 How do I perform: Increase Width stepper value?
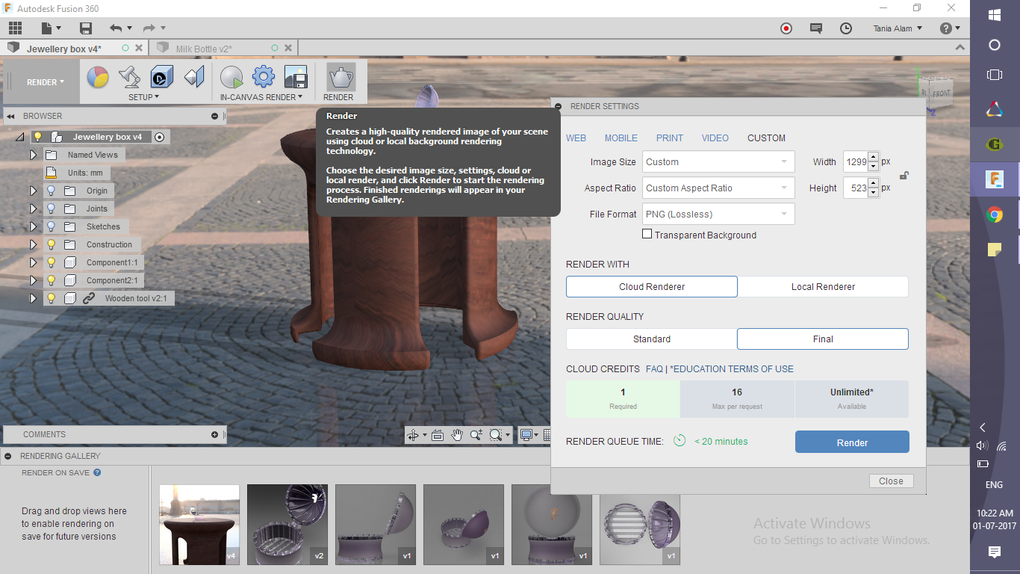click(874, 157)
